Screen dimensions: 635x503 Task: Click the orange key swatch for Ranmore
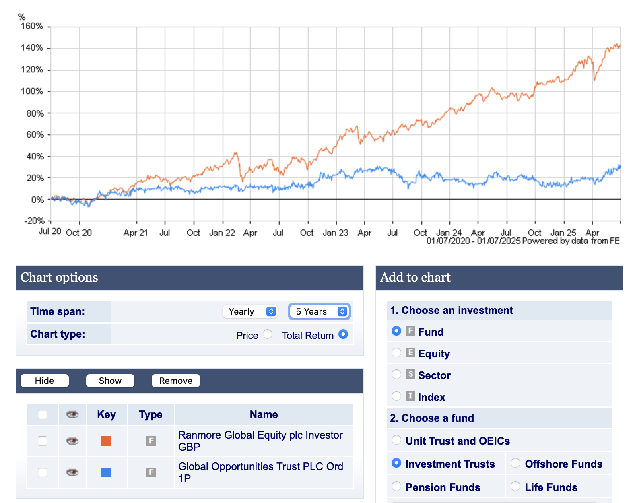(106, 441)
